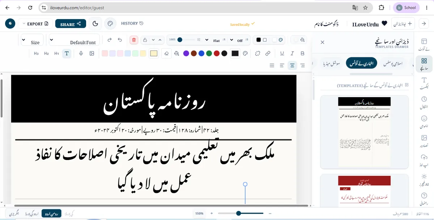Open the Text tool in the right sidebar
Viewport: 434px width, 220px height.
(424, 83)
